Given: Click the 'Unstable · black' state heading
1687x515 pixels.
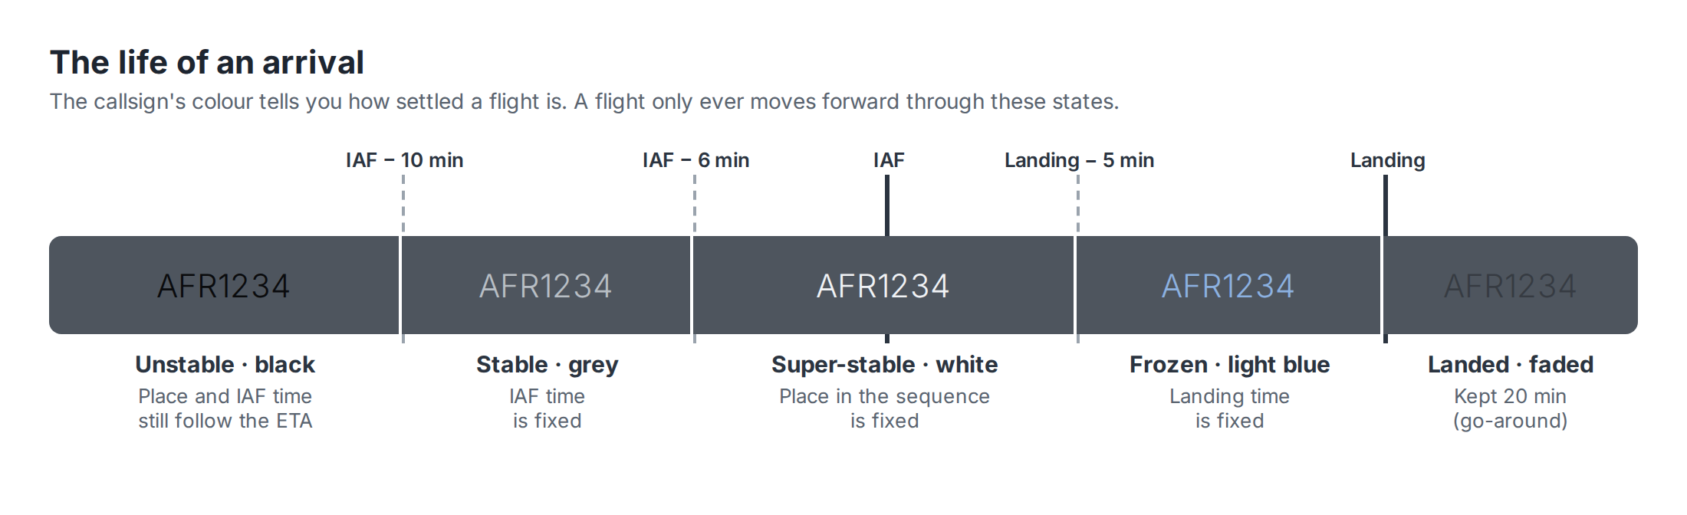Looking at the screenshot, I should pyautogui.click(x=225, y=365).
